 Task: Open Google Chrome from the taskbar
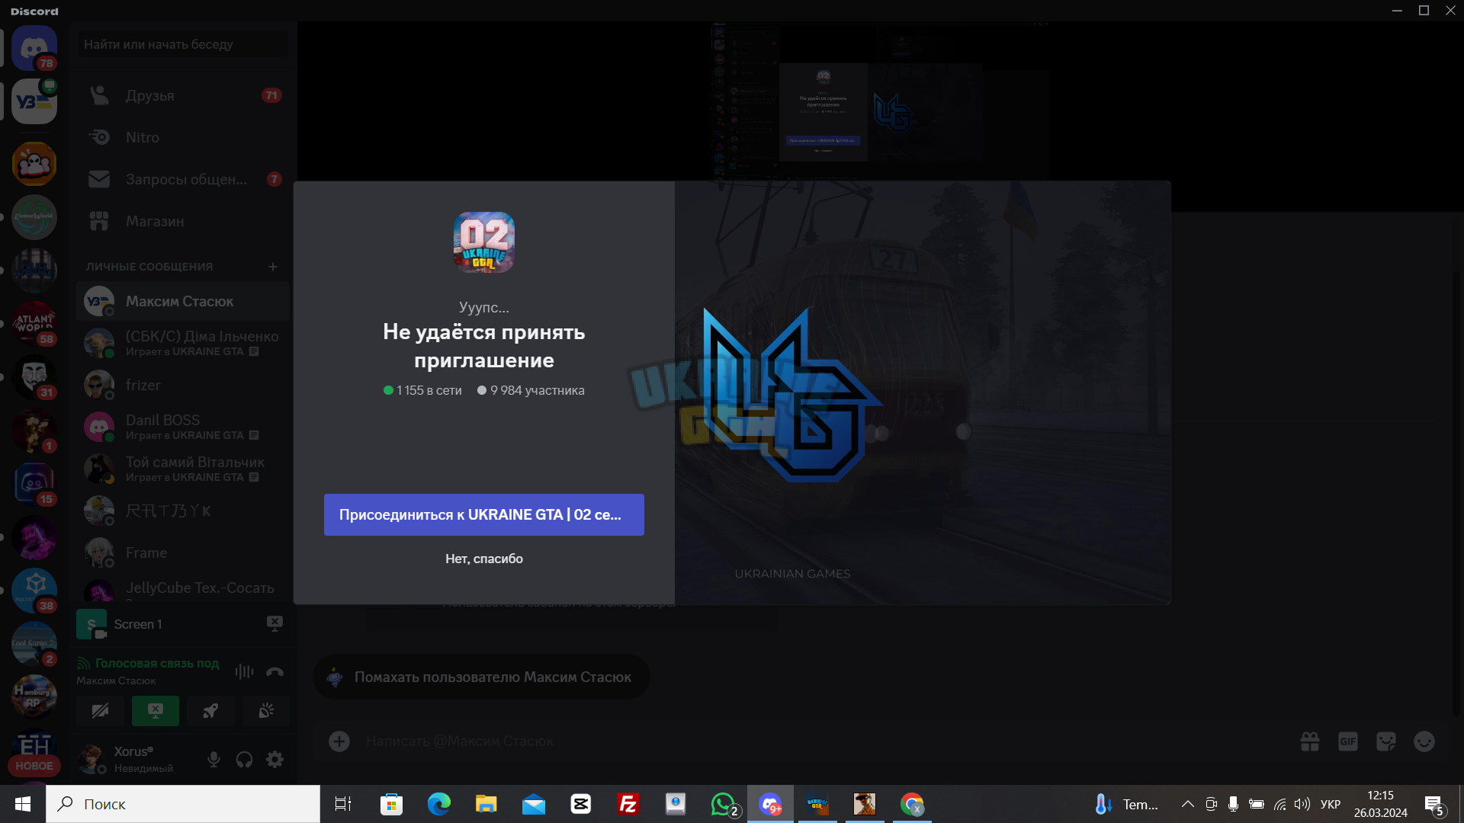coord(912,804)
